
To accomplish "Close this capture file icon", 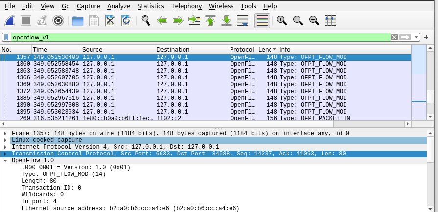I will (110, 20).
